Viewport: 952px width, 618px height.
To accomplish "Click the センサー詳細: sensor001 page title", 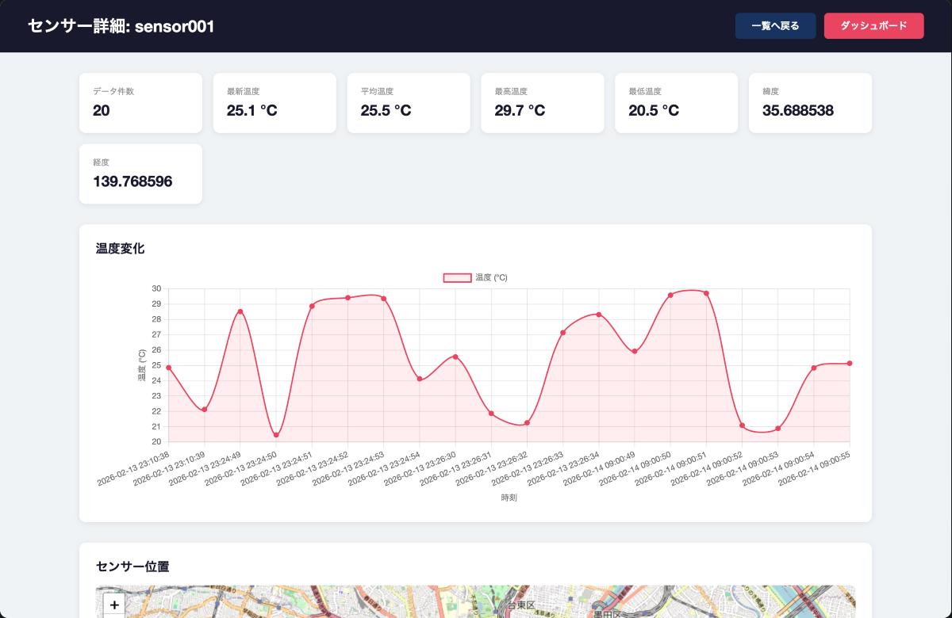I will click(x=121, y=26).
